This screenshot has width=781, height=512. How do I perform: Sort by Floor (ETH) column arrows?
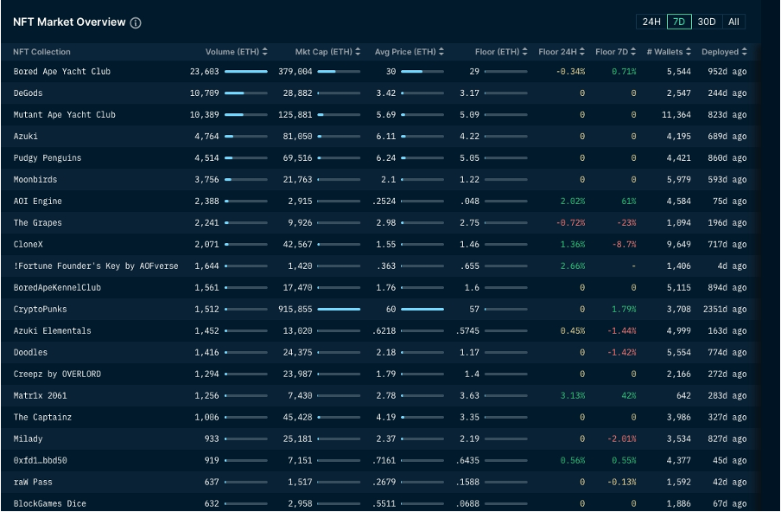click(524, 52)
